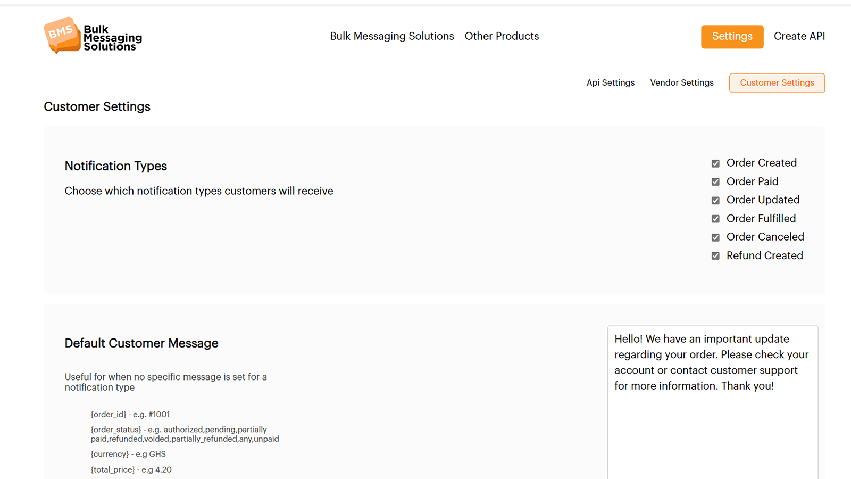Screen dimensions: 851x479
Task: Click the Create API link
Action: coord(799,36)
